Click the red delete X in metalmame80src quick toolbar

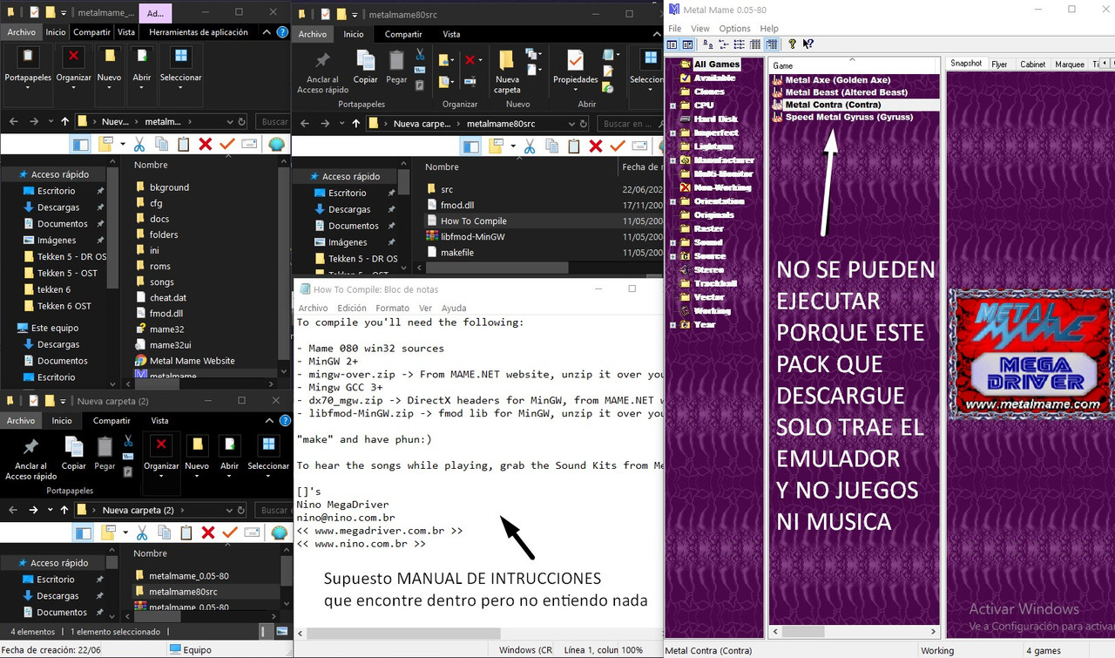(596, 146)
